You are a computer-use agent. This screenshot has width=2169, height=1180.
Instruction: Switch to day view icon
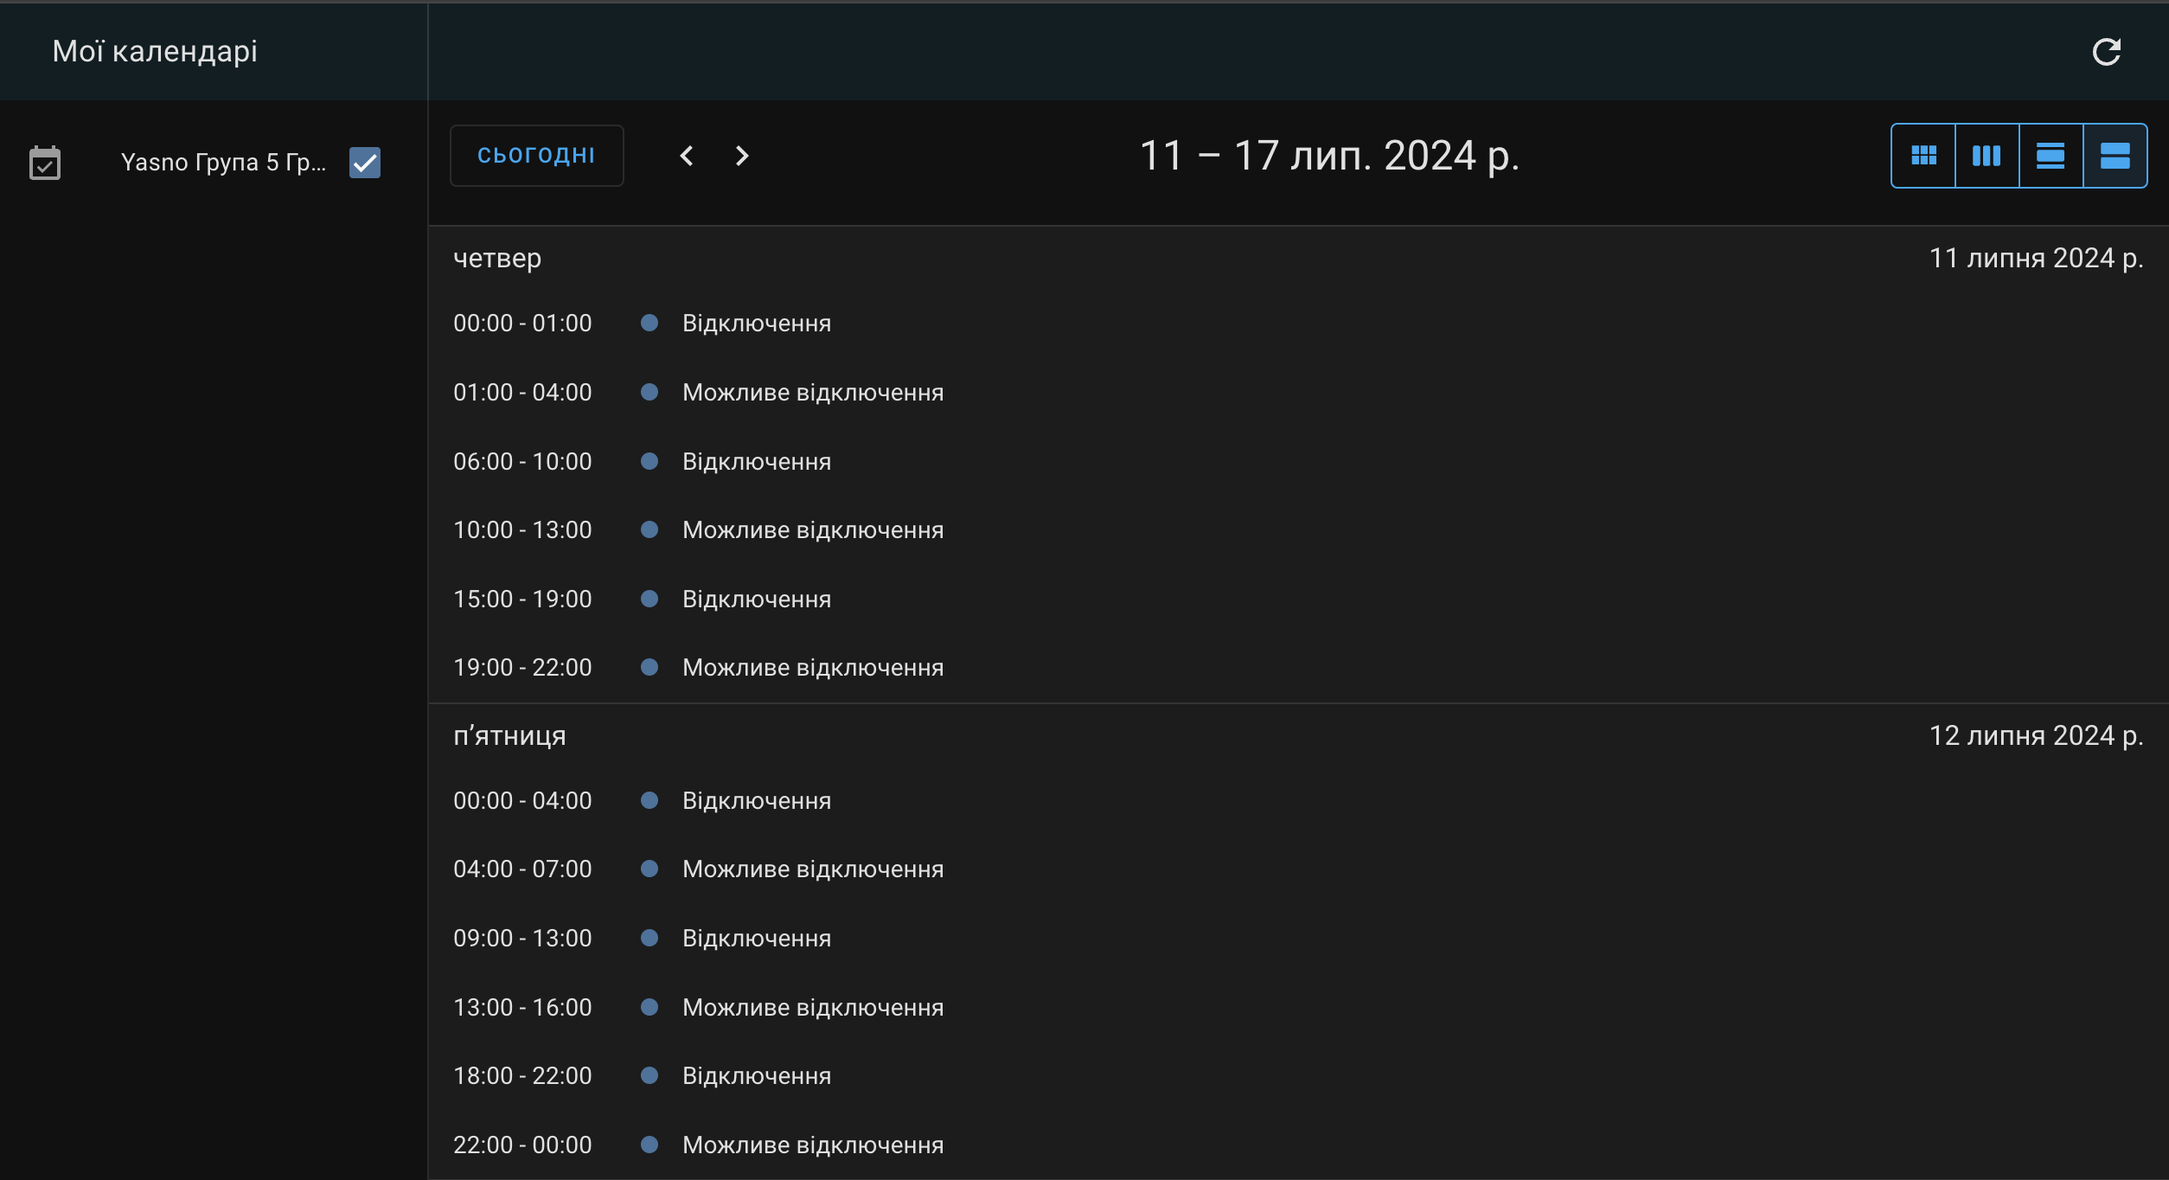coord(2051,156)
